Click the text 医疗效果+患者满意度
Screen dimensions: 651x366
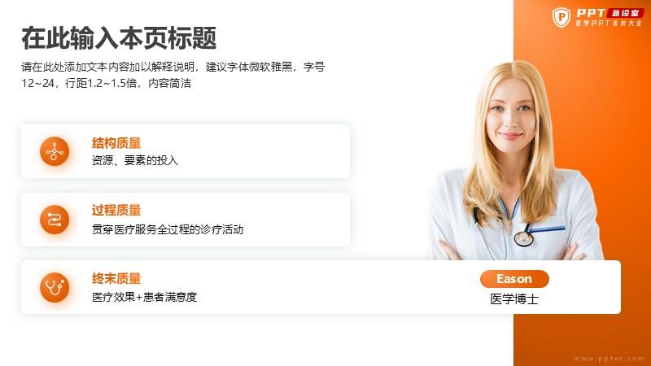tap(145, 297)
